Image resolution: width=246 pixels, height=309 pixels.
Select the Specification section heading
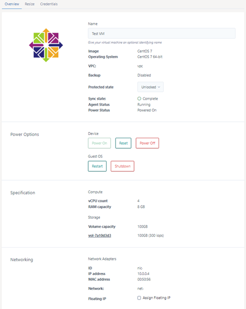pos(23,193)
